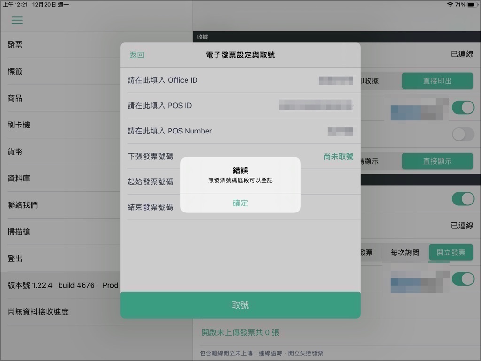
Task: Open 發票 in the sidebar
Action: [x=15, y=45]
